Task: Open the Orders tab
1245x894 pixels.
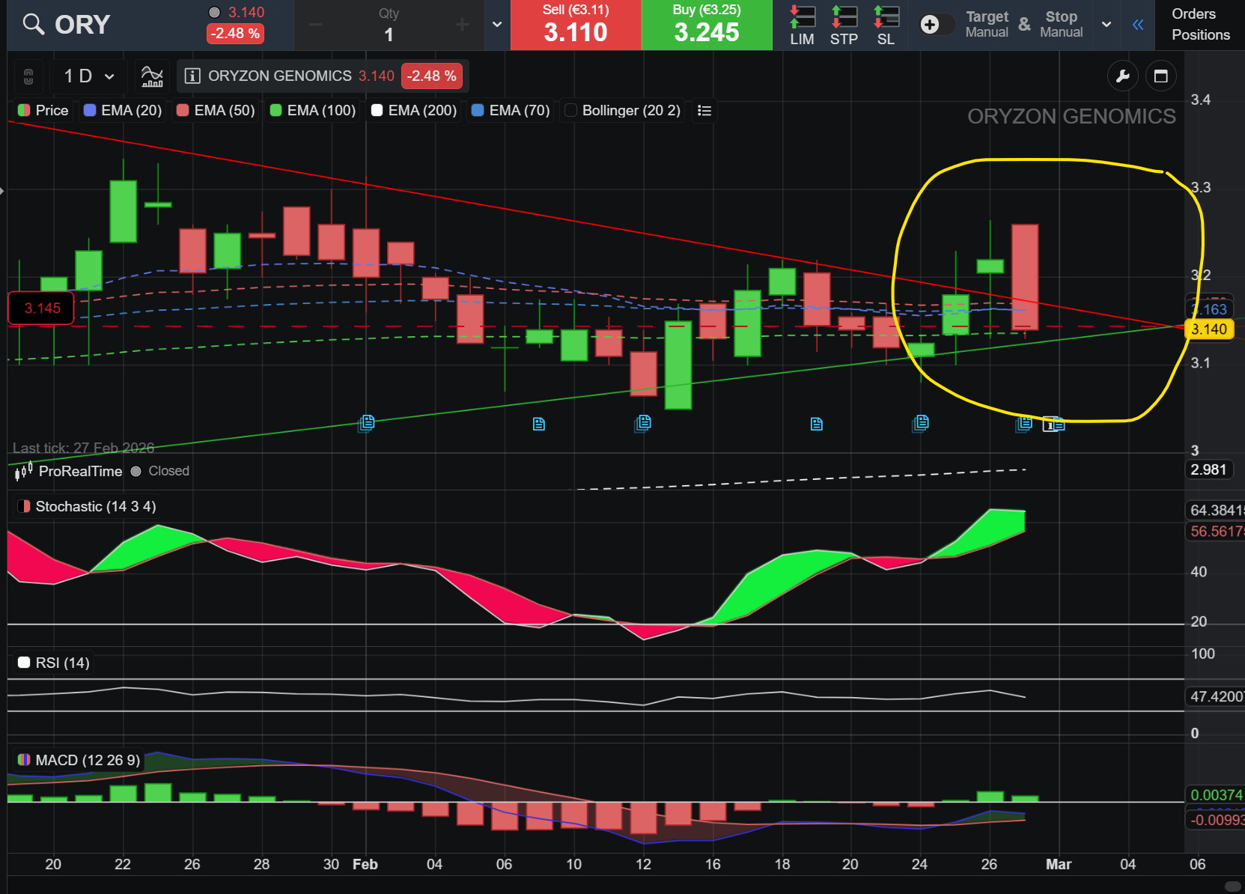Action: [1193, 13]
